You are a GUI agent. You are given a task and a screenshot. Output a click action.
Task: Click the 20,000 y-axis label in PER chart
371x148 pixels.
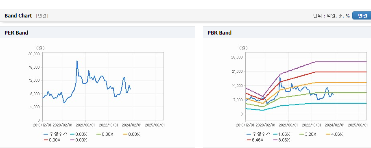34,54
